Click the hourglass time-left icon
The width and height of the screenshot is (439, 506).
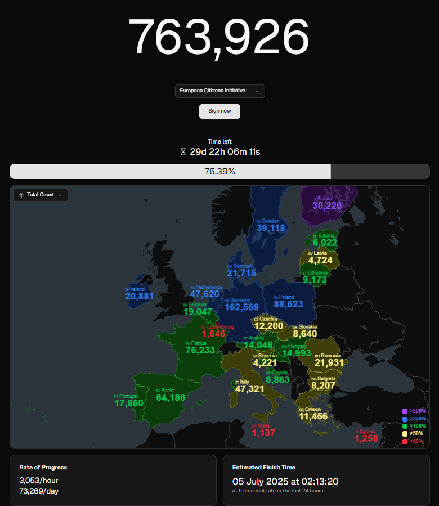click(183, 151)
